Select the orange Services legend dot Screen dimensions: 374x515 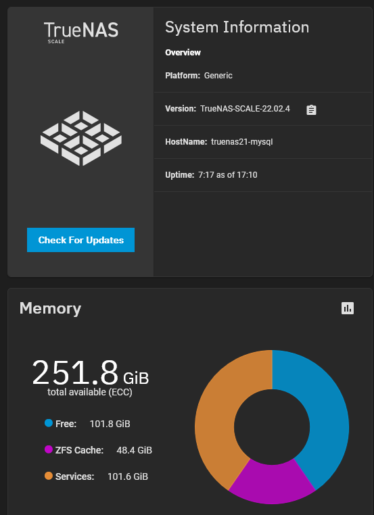[49, 476]
